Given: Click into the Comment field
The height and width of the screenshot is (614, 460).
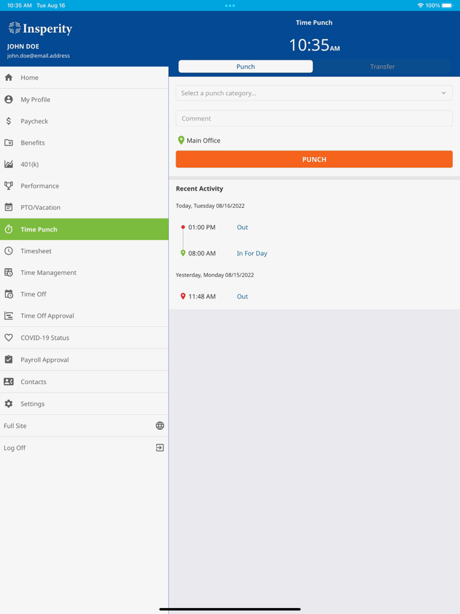Looking at the screenshot, I should (x=314, y=118).
